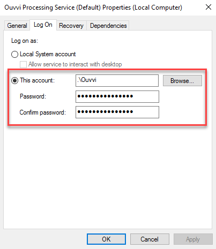Click the Apply button
The image size is (216, 249).
coord(193,239)
